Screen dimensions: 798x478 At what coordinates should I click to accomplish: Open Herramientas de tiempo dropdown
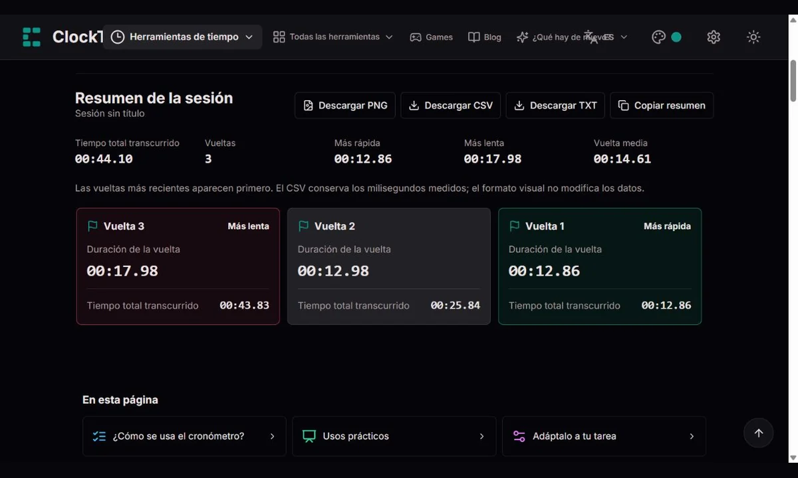coord(182,37)
